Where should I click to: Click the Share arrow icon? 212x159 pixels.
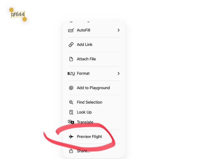tap(71, 151)
